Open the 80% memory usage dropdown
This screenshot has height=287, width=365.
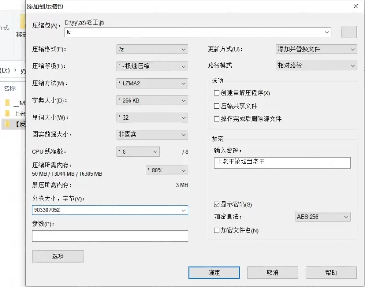[x=167, y=170]
